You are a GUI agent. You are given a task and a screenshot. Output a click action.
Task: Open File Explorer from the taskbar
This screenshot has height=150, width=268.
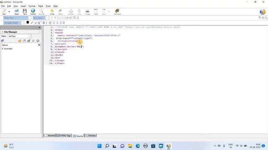click(x=130, y=146)
